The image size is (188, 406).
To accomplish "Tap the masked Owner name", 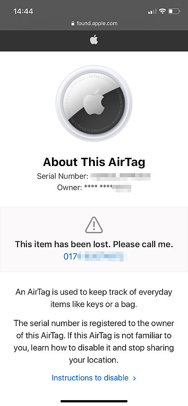I will (x=107, y=188).
